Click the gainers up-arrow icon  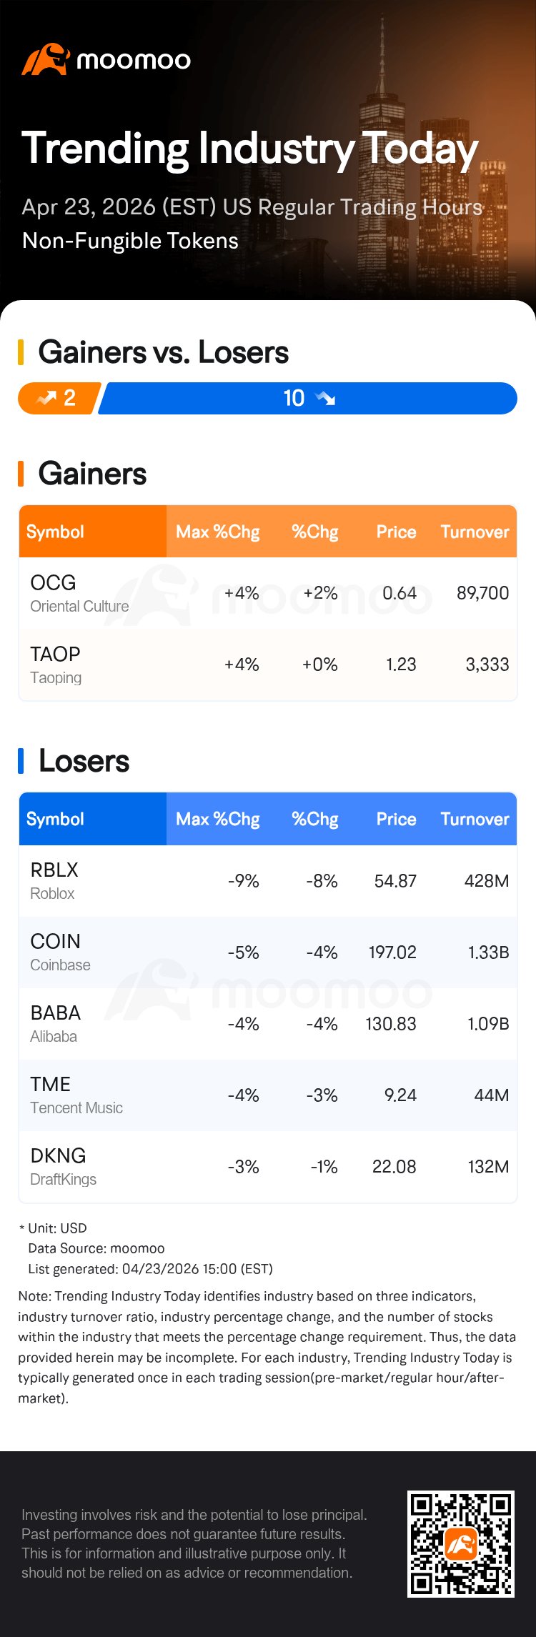click(46, 399)
